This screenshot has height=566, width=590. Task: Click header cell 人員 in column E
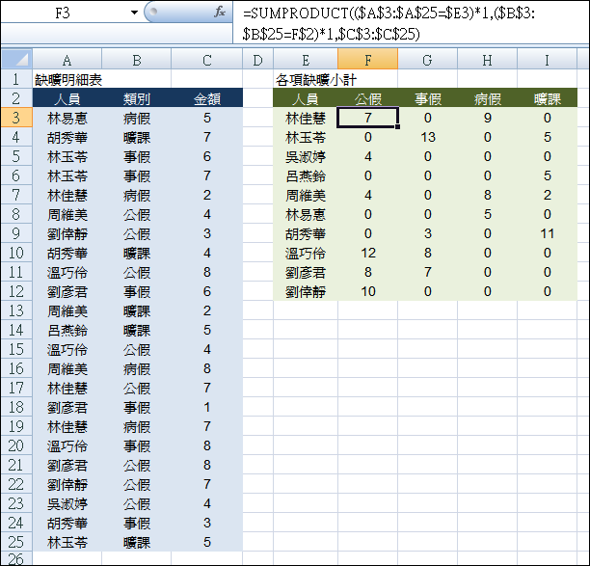[x=306, y=98]
